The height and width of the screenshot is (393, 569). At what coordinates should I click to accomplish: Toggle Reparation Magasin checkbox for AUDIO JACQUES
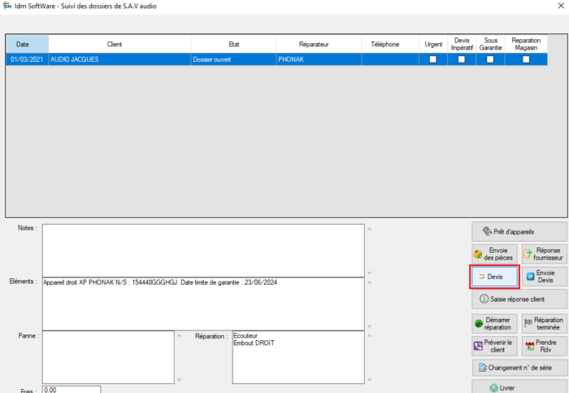click(x=526, y=59)
